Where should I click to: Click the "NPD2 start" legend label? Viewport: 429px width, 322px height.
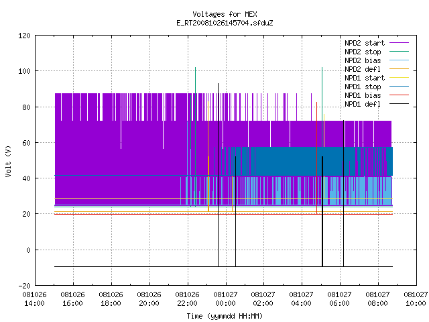click(365, 43)
